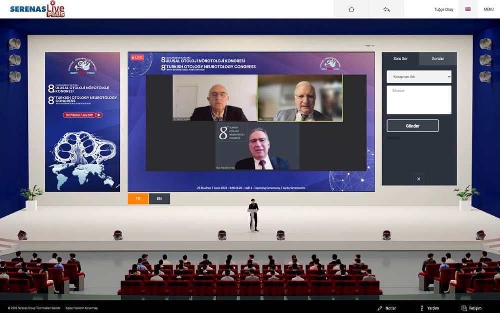Click the back arrow icon

click(386, 9)
